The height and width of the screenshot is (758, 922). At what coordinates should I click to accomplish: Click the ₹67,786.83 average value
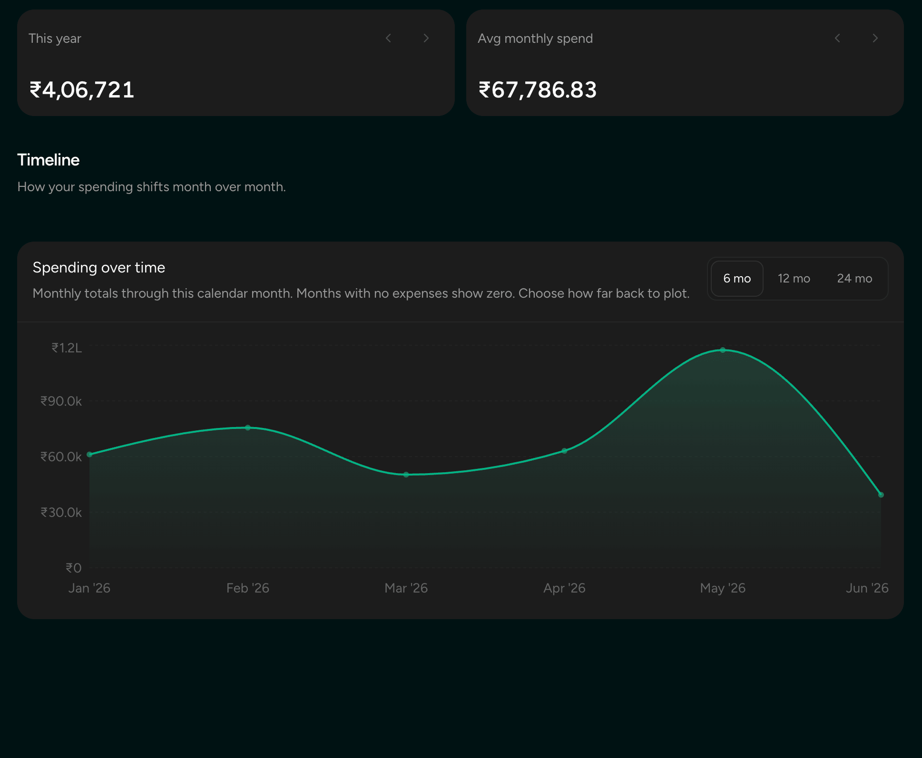(x=538, y=90)
